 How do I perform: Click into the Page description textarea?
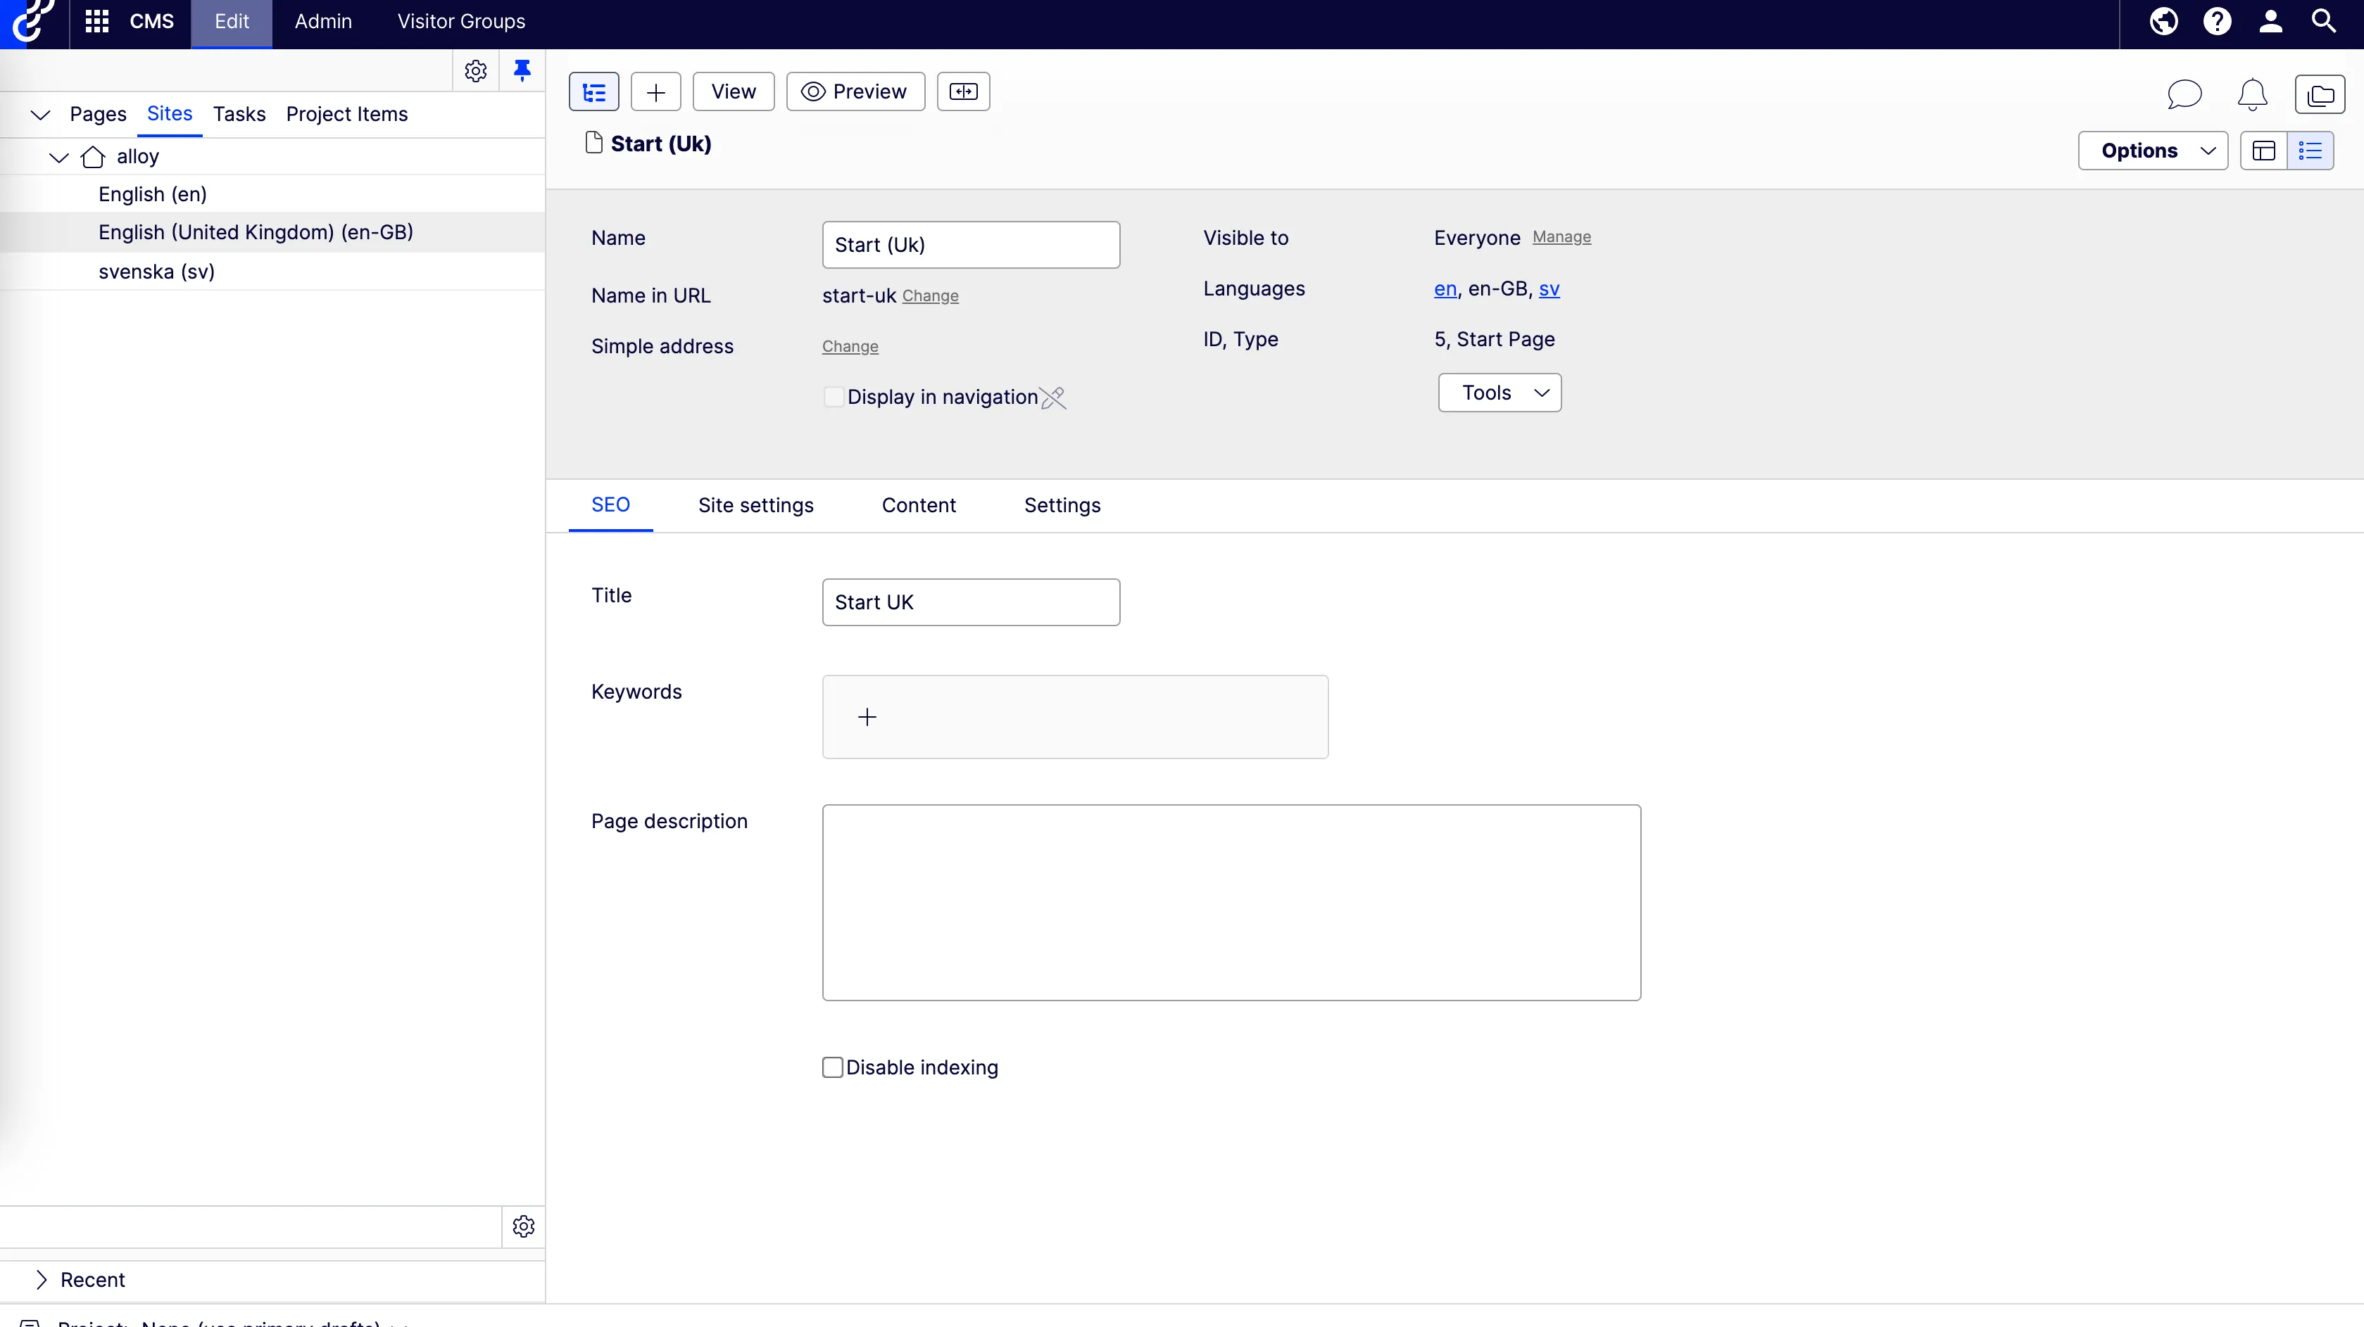coord(1231,903)
